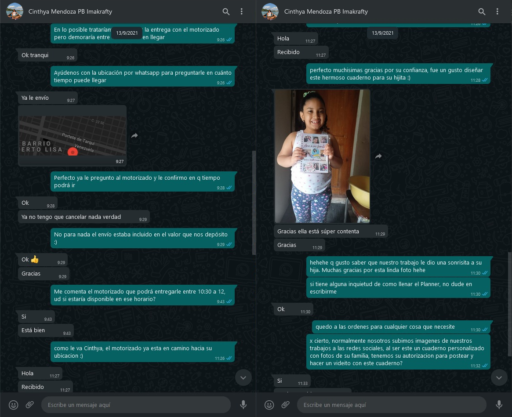Click attach paperclip icon in right chat
Viewport: 512px width, 417px height.
pyautogui.click(x=285, y=405)
